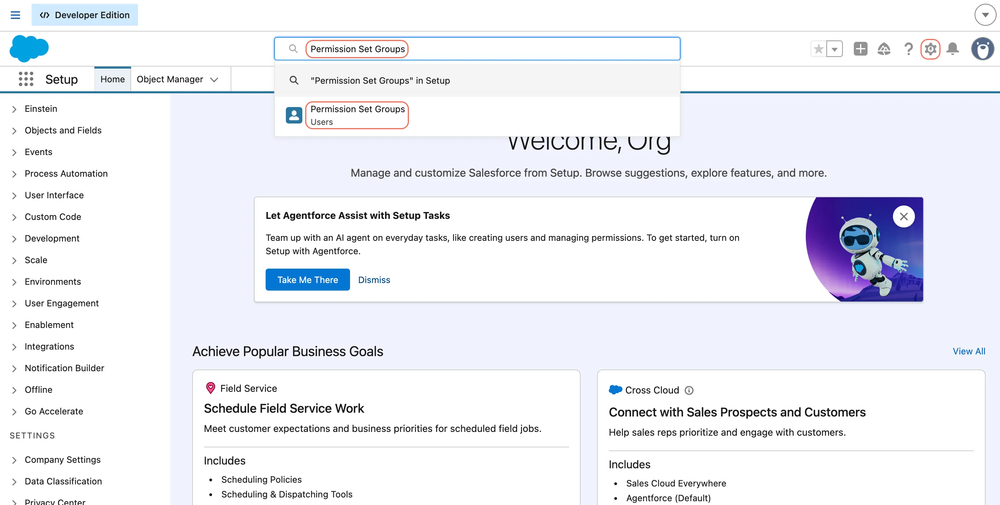
Task: Click the Setup app name label
Action: [x=61, y=79]
